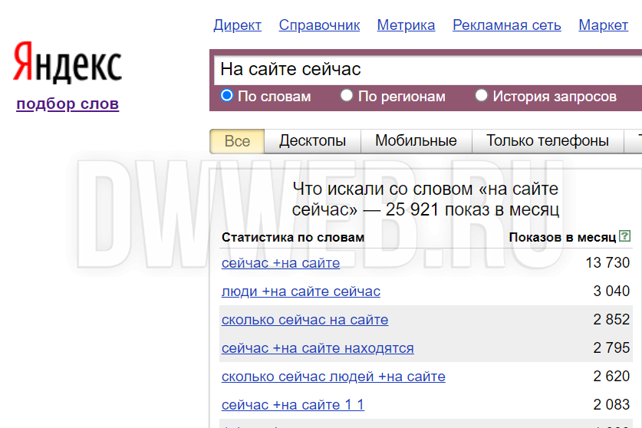The image size is (642, 428).
Task: Select the По словам radio button
Action: [x=227, y=95]
